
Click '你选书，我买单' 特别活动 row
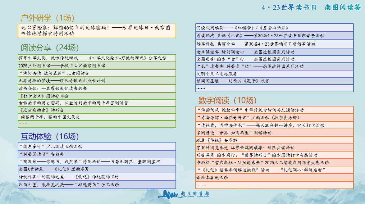click(x=97, y=162)
